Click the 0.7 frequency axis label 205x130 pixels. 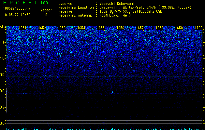coord(3,107)
